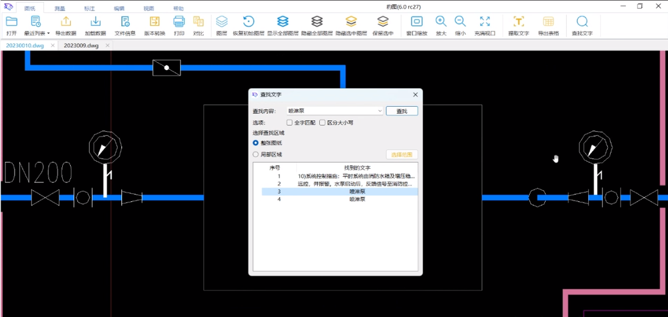The height and width of the screenshot is (317, 668).
Task: Click the 找到的文字 column header
Action: coord(357,168)
